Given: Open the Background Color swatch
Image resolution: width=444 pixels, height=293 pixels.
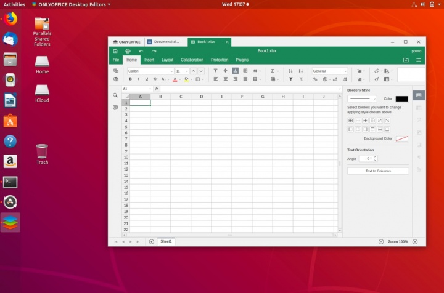Looking at the screenshot, I should point(402,138).
